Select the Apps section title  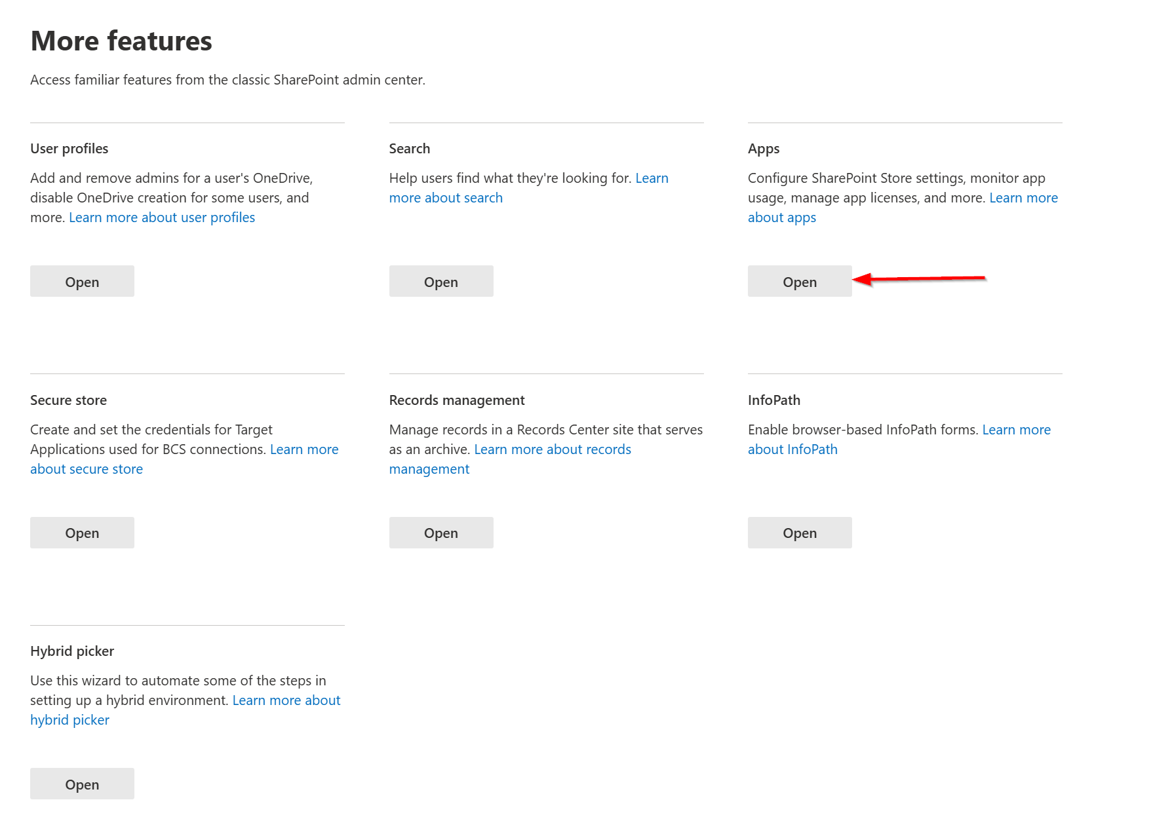click(x=764, y=149)
